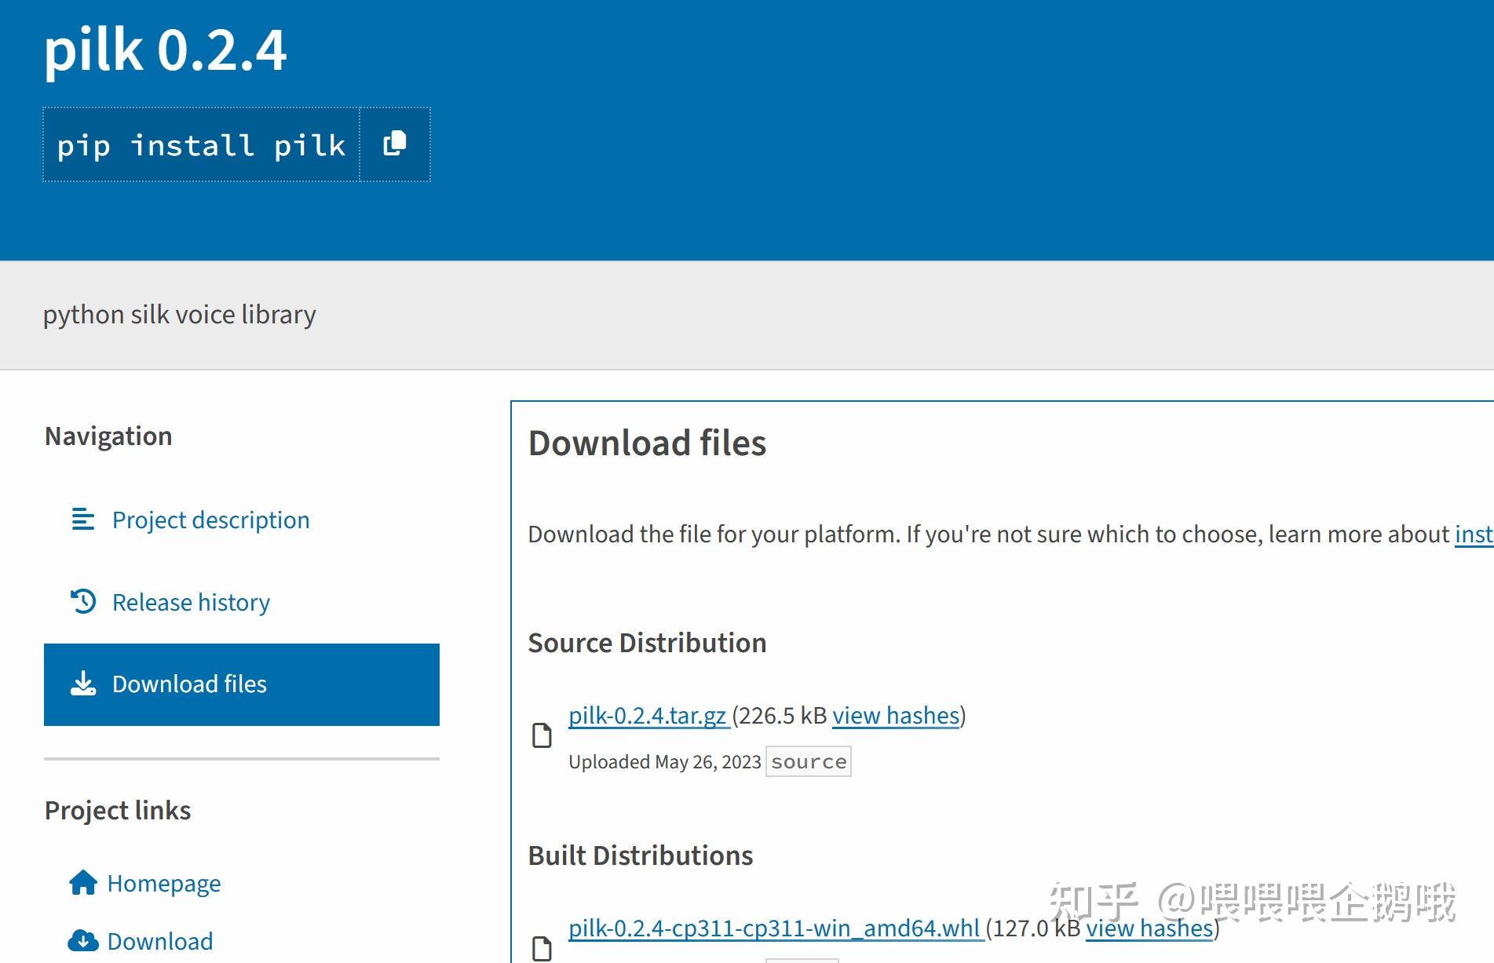1494x963 pixels.
Task: Download pilk-0.2.4.tar.gz source file
Action: pos(649,716)
